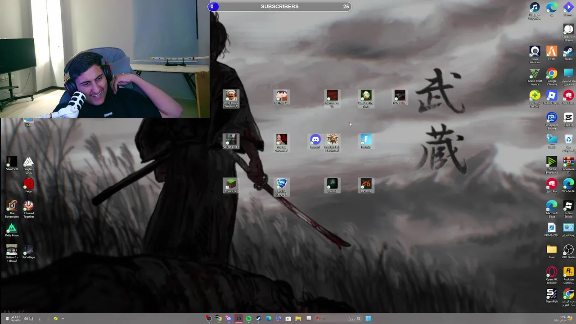Open the Chained Together shortcut
Image resolution: width=576 pixels, height=324 pixels.
pos(28,210)
